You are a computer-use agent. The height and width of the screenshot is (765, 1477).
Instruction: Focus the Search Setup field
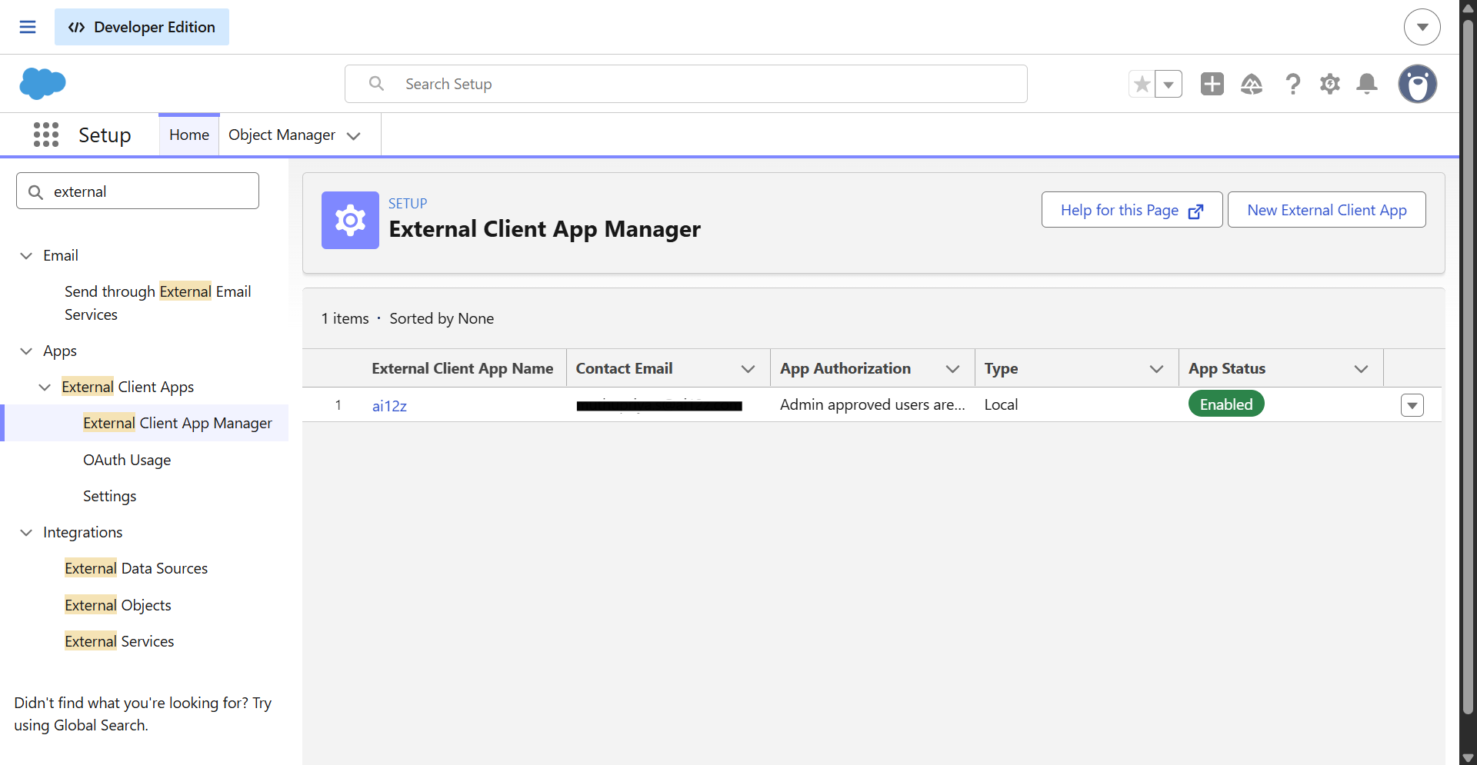[x=686, y=84]
